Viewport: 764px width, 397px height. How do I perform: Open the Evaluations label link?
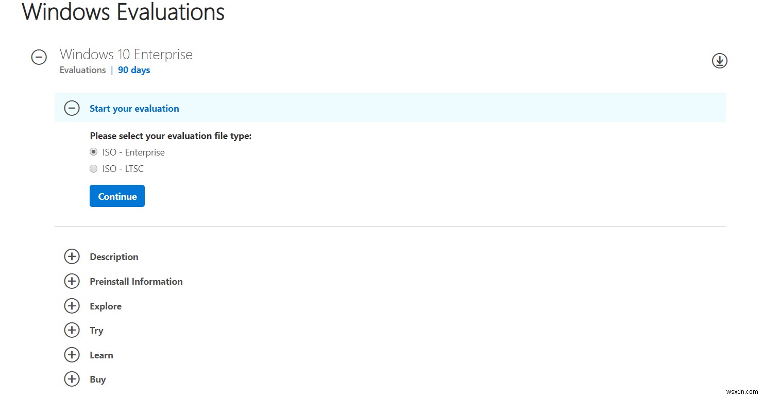[82, 70]
